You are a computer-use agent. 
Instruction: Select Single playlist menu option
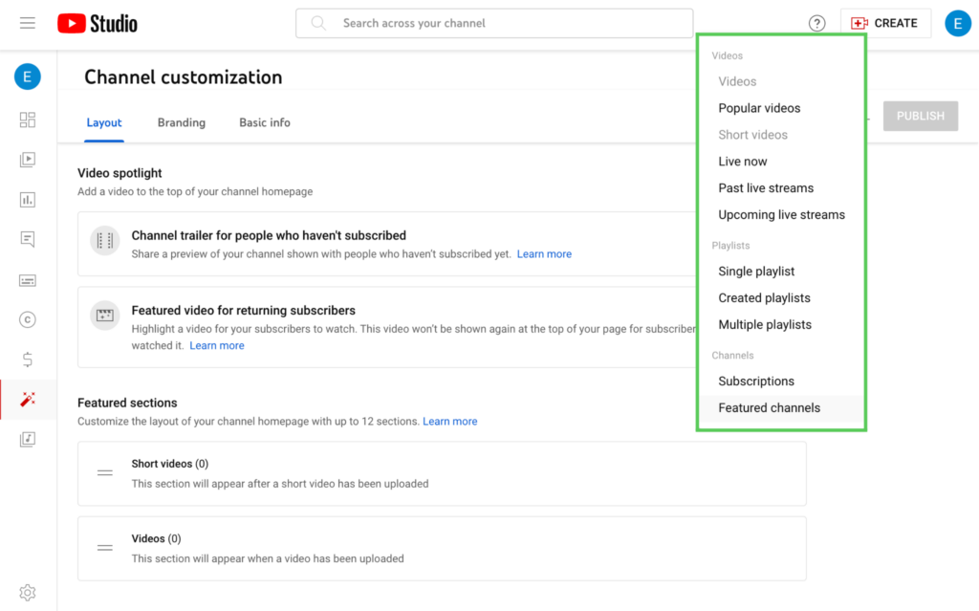756,272
